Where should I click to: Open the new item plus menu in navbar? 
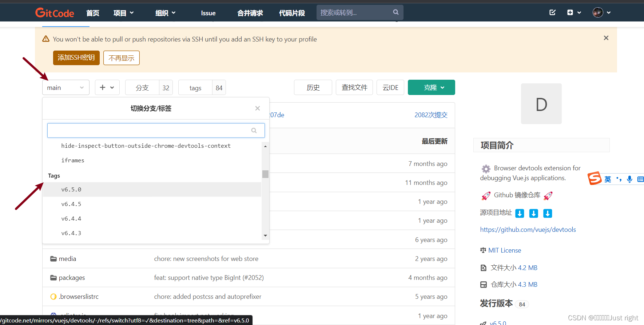pyautogui.click(x=574, y=12)
